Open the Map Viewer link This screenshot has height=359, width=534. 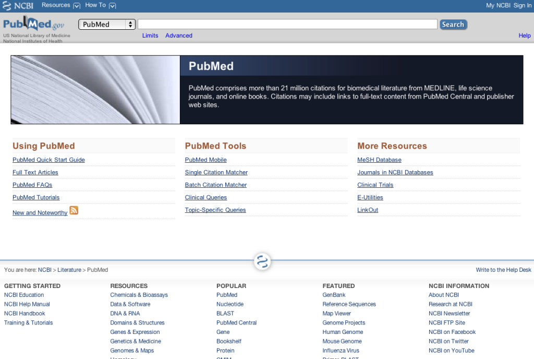click(x=336, y=314)
